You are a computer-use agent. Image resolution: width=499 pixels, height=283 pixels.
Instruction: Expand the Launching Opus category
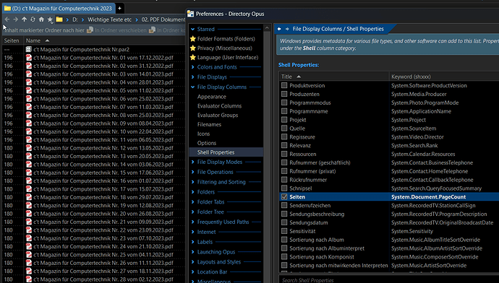click(x=192, y=252)
